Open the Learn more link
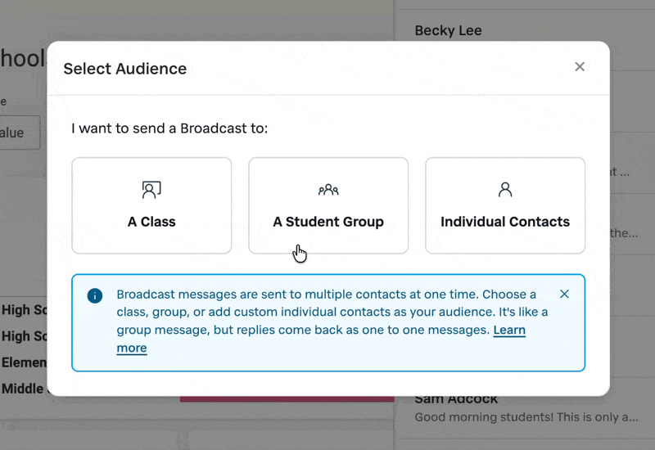The height and width of the screenshot is (450, 655). tap(508, 330)
